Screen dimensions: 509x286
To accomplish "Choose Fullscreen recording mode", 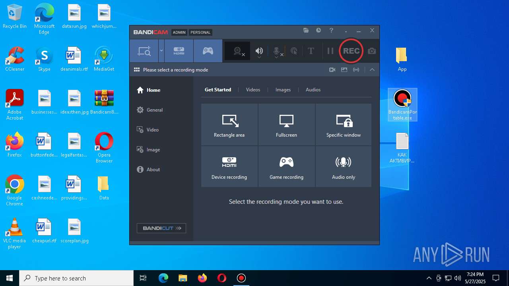I will (286, 125).
